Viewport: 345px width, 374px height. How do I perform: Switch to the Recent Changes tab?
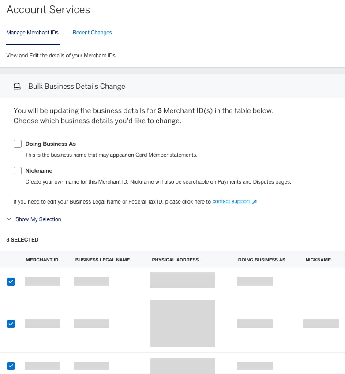click(x=92, y=33)
